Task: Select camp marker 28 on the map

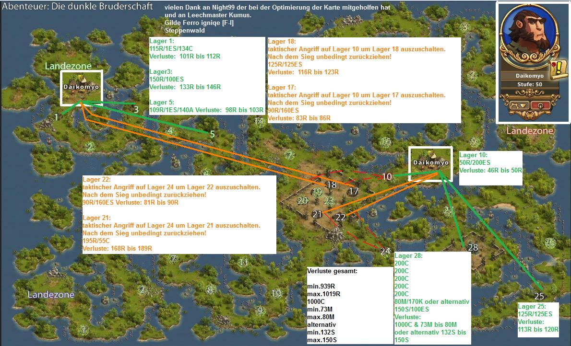Action: 473,247
